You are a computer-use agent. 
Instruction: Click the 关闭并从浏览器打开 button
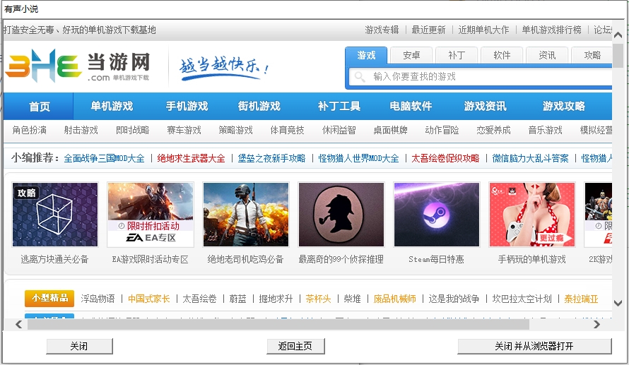[x=534, y=347]
